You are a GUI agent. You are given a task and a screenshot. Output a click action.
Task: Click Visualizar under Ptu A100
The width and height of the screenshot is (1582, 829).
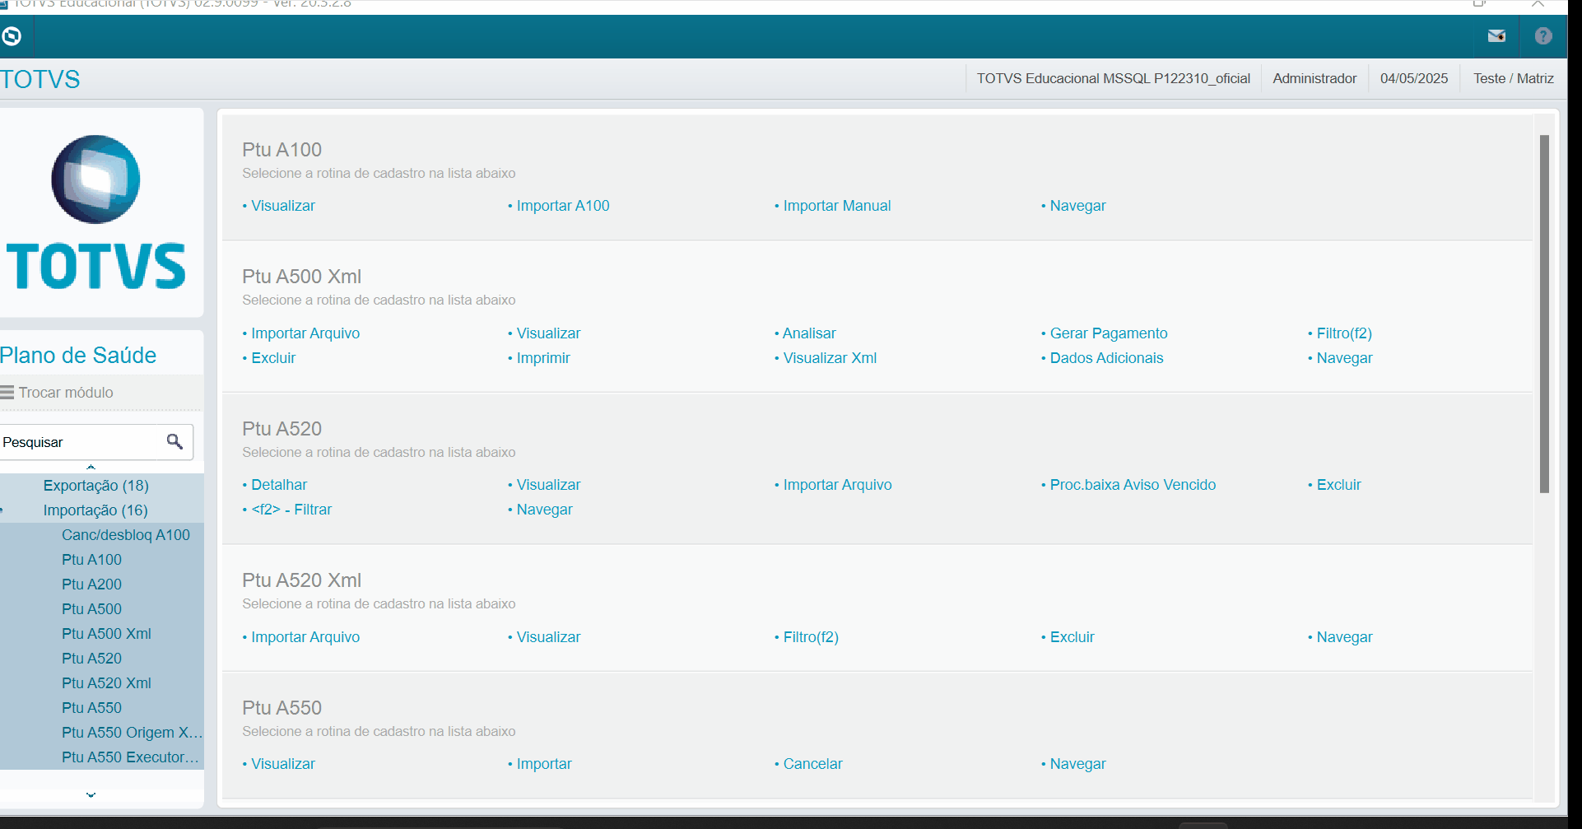click(283, 206)
